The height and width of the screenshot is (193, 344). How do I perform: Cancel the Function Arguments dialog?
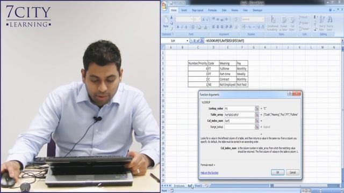(x=292, y=173)
